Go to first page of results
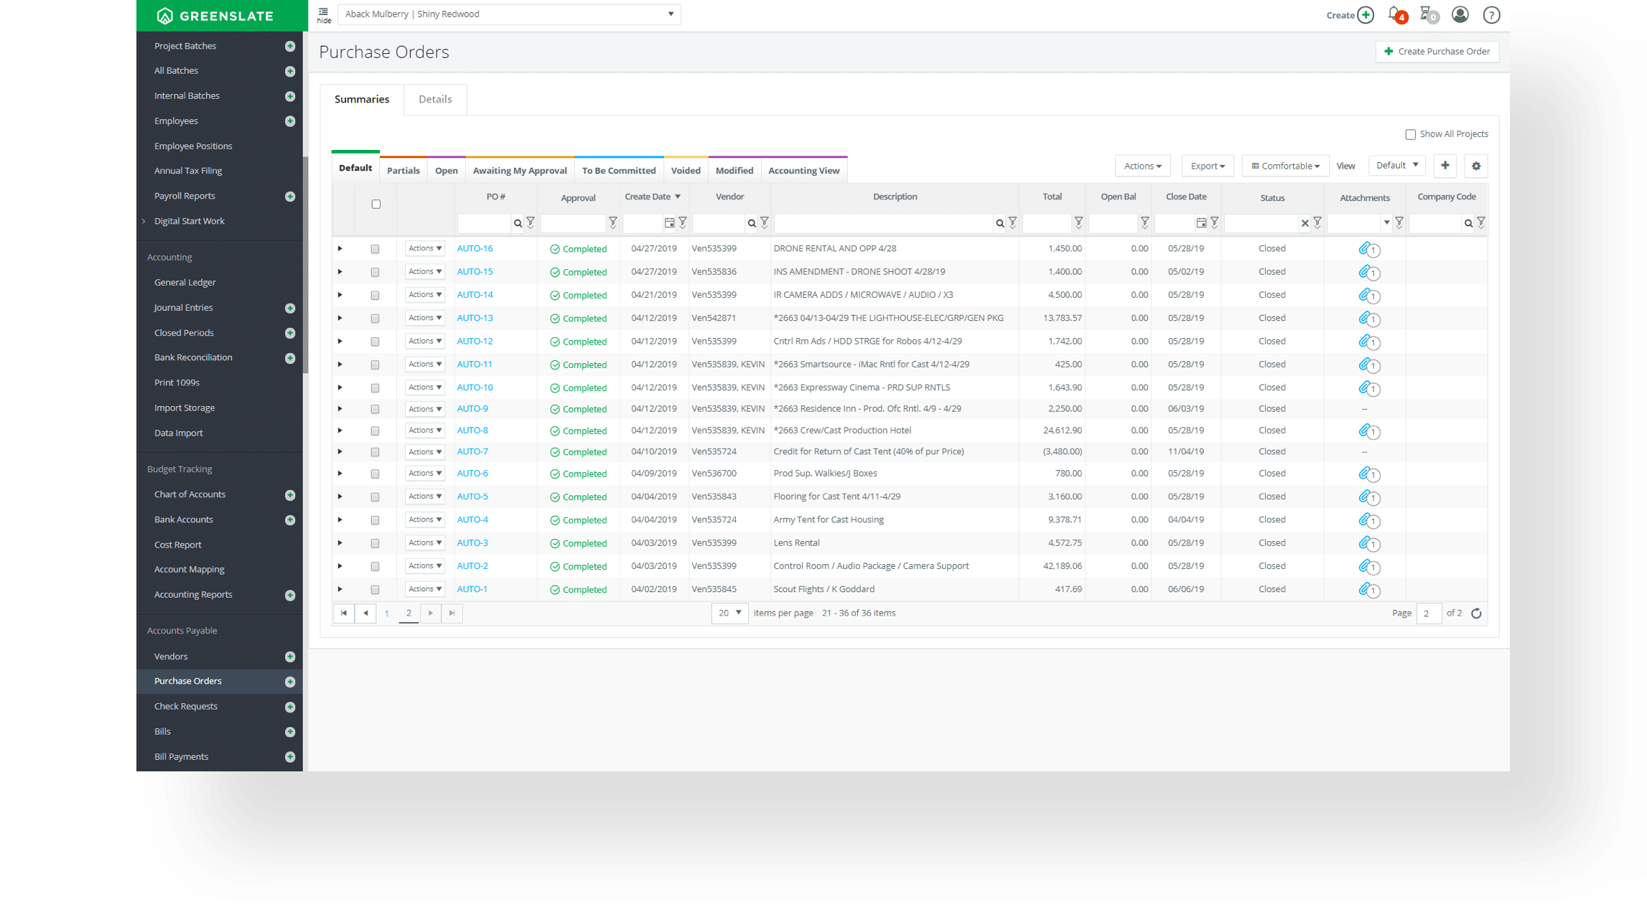 click(x=344, y=614)
